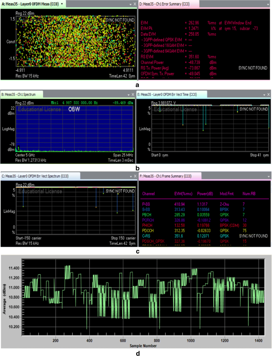Image resolution: width=272 pixels, height=356 pixels.
Task: Click RS Tx. Power (Avg) value -73.867
Action: click(x=194, y=68)
